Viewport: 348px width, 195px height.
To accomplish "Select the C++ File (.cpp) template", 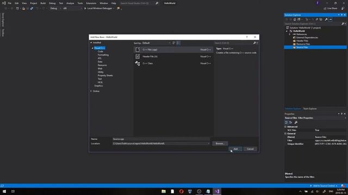I will tap(173, 49).
